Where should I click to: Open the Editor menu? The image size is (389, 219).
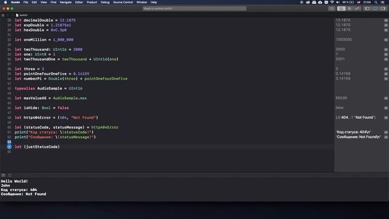pyautogui.click(x=79, y=2)
